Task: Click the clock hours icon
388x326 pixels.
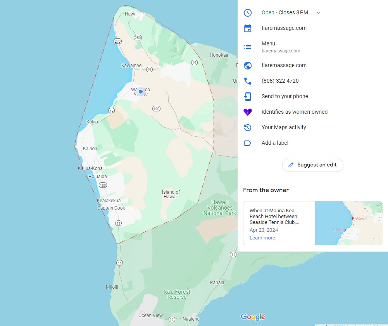Action: click(248, 13)
